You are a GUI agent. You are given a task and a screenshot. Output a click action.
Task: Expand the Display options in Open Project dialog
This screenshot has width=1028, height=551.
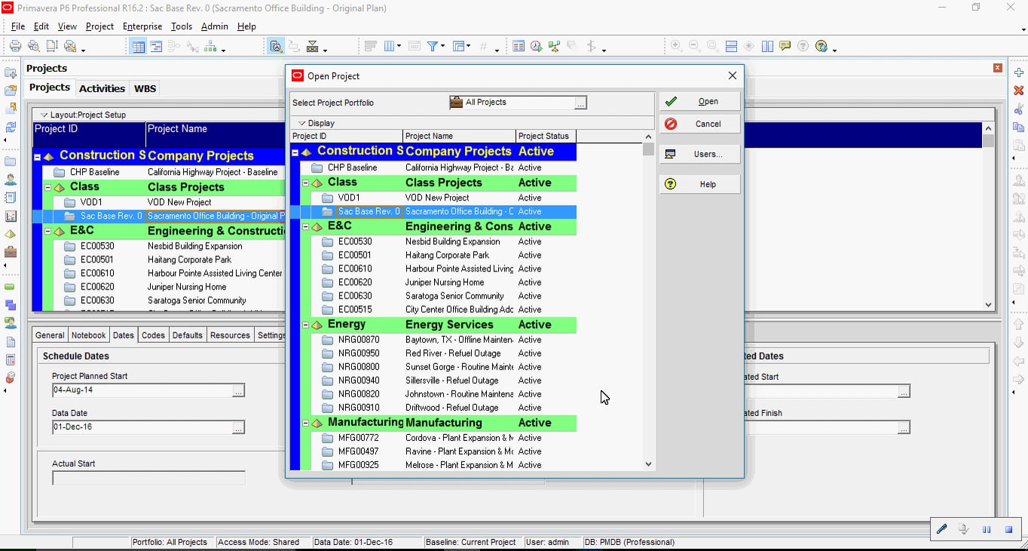click(x=301, y=123)
